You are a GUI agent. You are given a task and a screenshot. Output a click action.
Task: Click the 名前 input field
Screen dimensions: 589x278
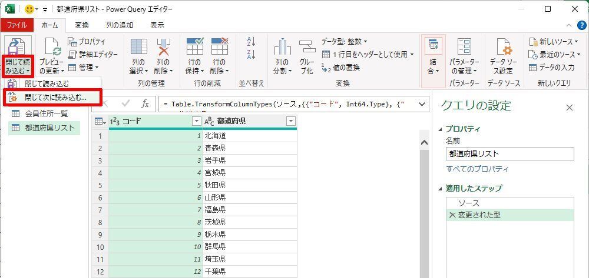(x=510, y=153)
